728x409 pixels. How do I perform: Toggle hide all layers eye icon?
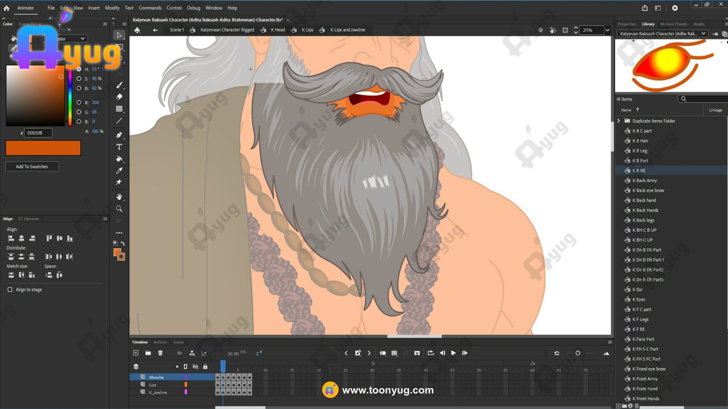[x=195, y=366]
